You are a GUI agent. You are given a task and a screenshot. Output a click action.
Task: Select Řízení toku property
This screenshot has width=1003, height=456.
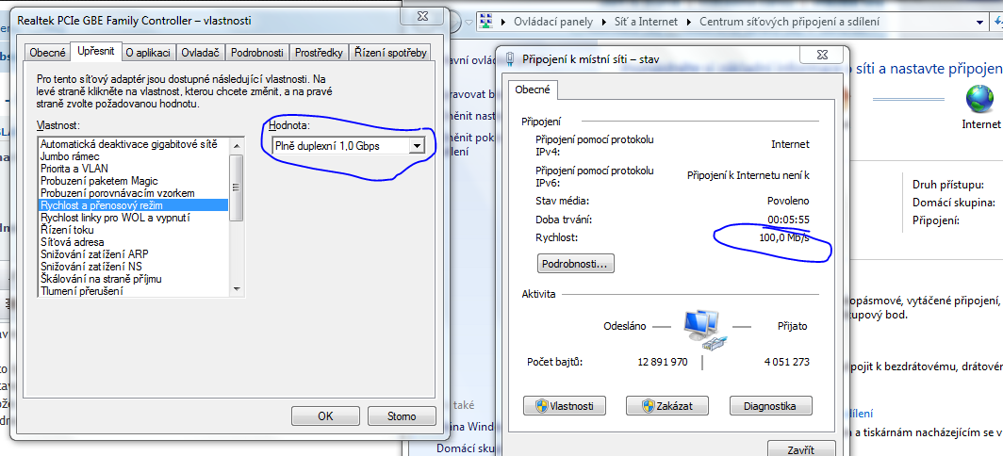67,230
